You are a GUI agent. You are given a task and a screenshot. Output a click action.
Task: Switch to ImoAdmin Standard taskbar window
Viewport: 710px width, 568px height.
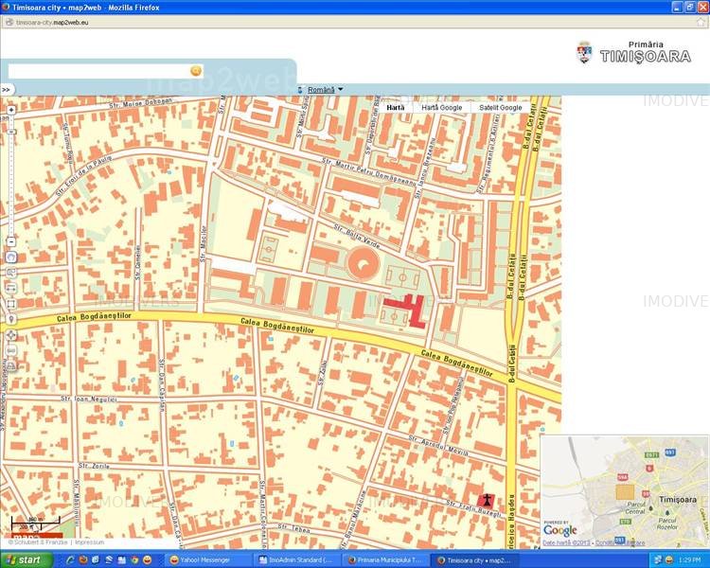pos(295,559)
